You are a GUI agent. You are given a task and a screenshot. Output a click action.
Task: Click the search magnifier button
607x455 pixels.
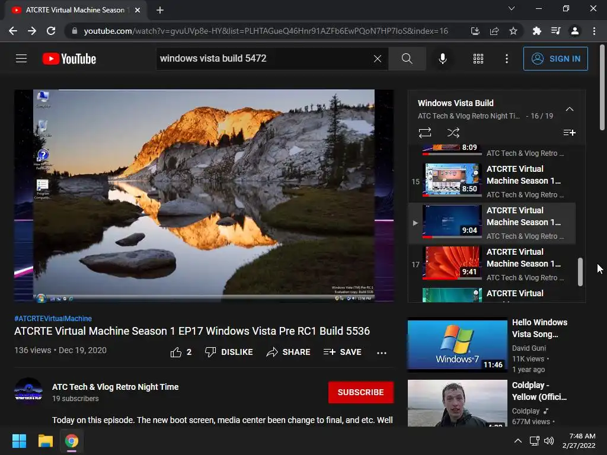click(407, 59)
